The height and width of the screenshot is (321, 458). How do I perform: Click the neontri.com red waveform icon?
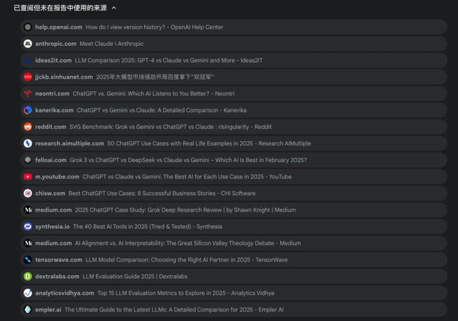click(x=28, y=93)
